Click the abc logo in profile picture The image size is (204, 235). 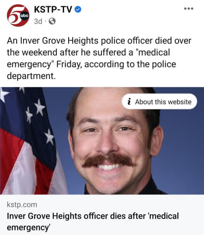tap(24, 15)
